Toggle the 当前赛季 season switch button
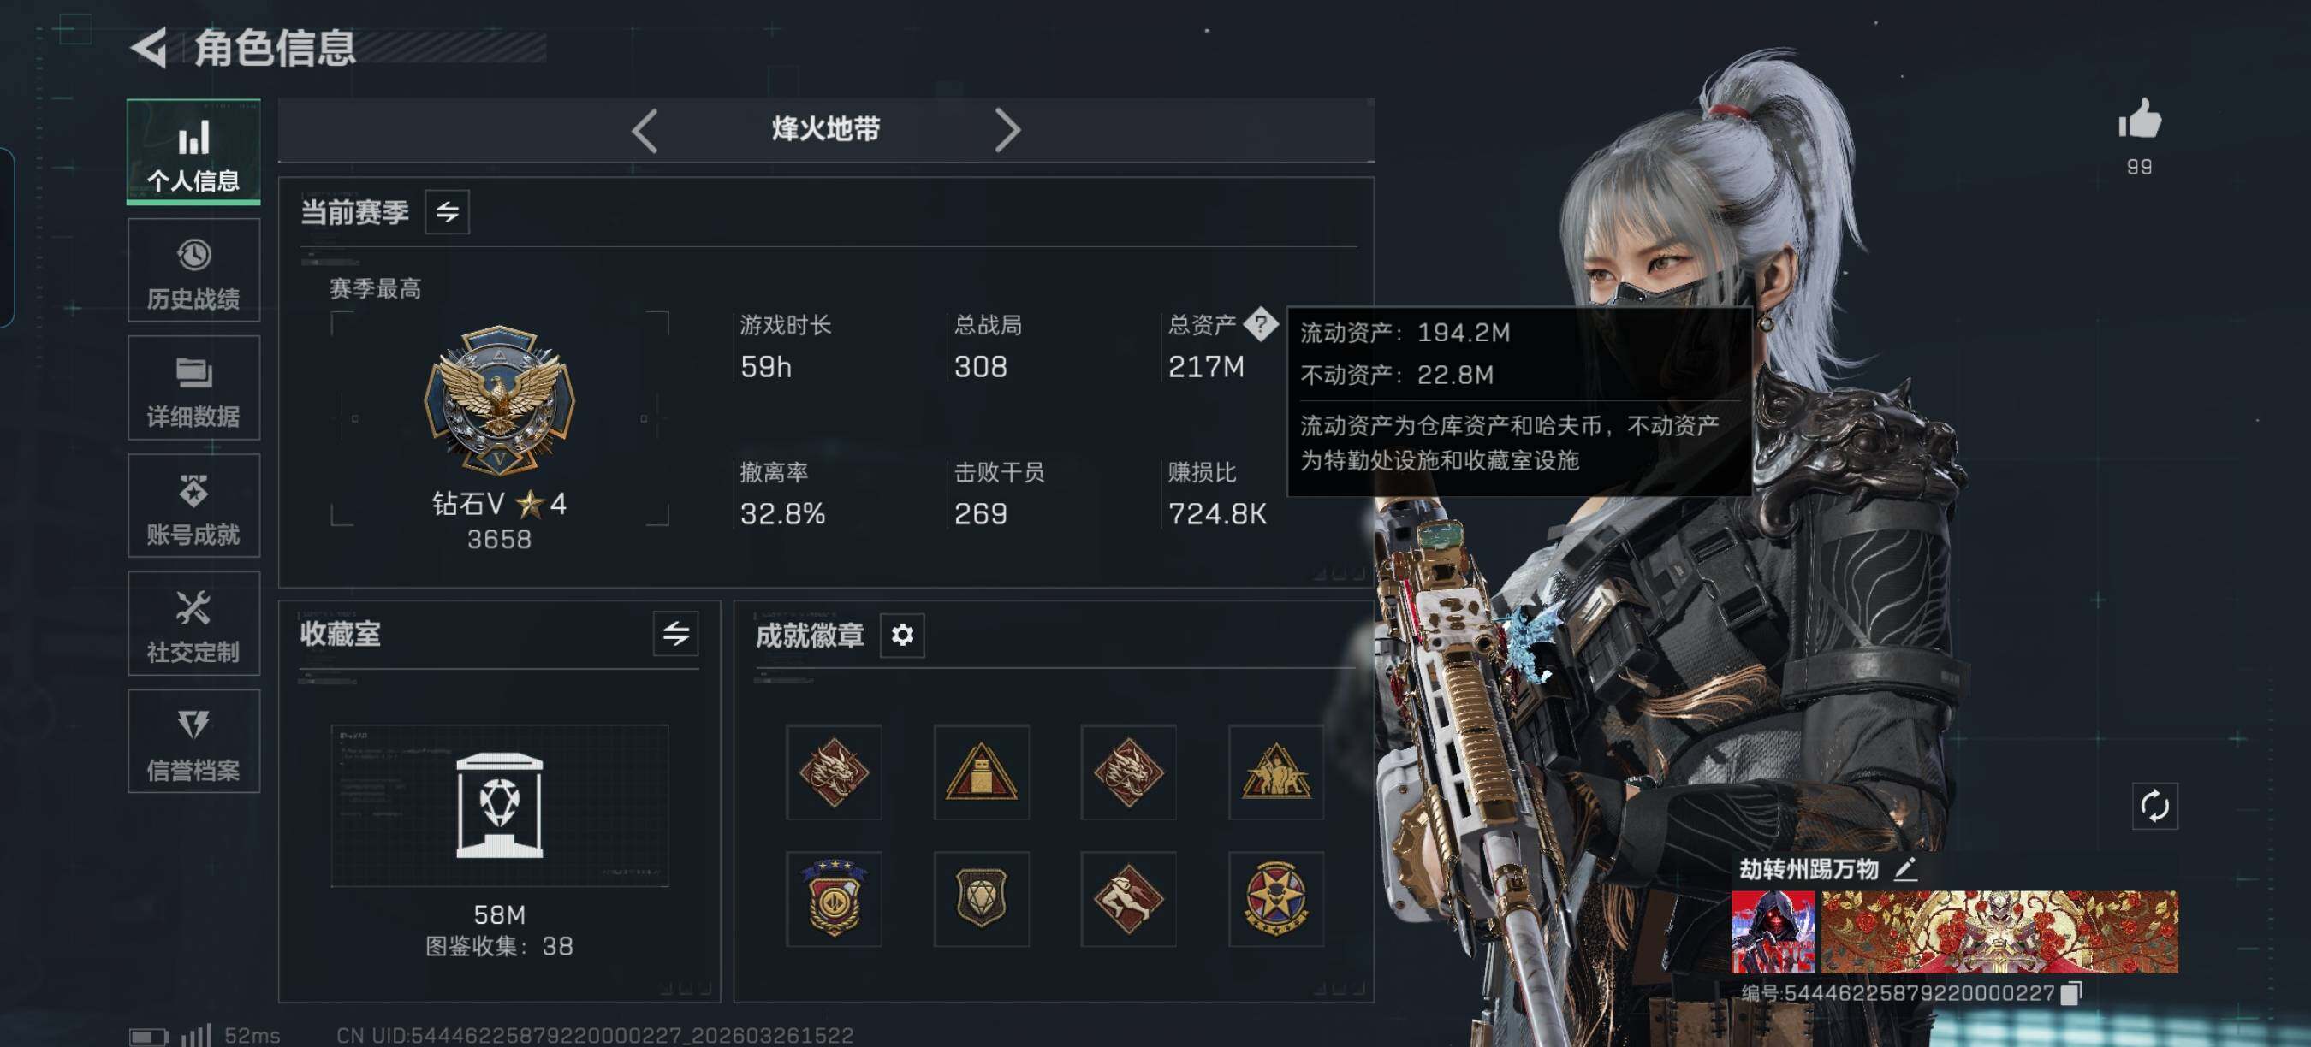Image resolution: width=2311 pixels, height=1047 pixels. (447, 211)
